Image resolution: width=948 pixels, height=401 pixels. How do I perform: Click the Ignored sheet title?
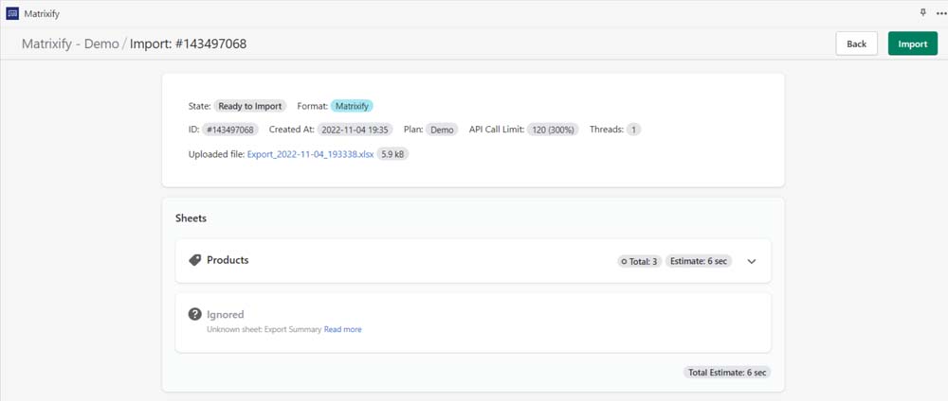[x=226, y=314]
